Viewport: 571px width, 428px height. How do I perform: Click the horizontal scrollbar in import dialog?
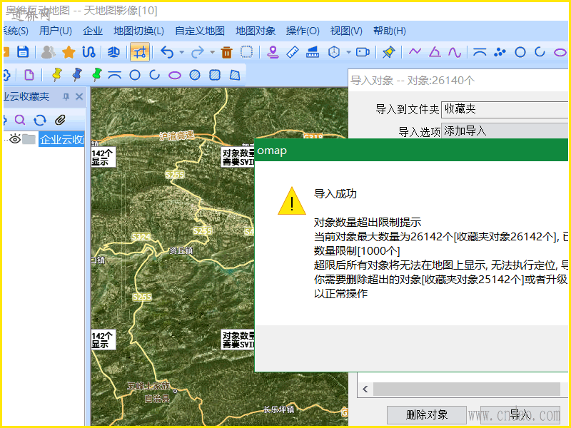467,389
